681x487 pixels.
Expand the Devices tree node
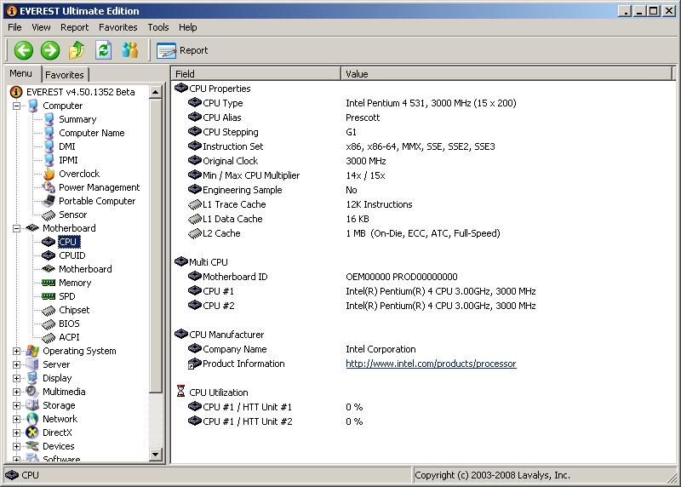point(16,446)
